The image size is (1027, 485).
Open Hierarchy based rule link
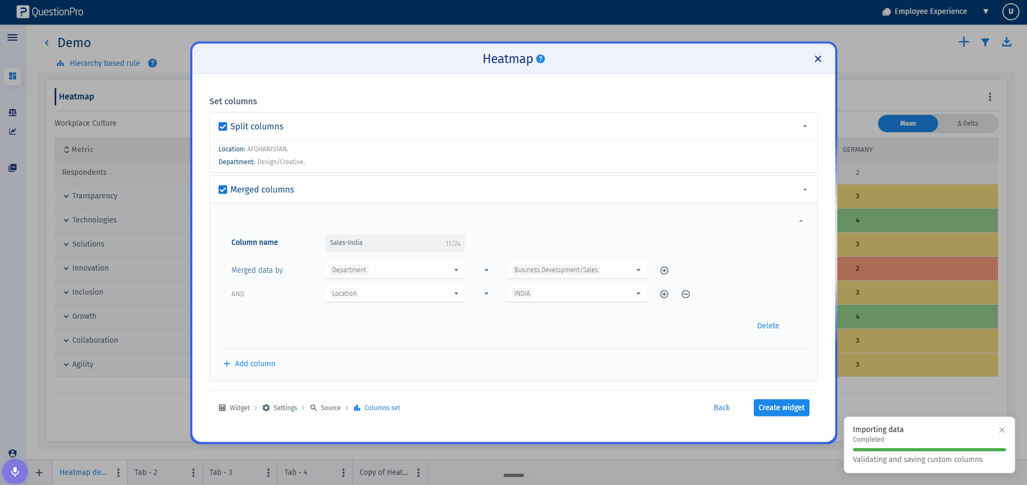[104, 63]
